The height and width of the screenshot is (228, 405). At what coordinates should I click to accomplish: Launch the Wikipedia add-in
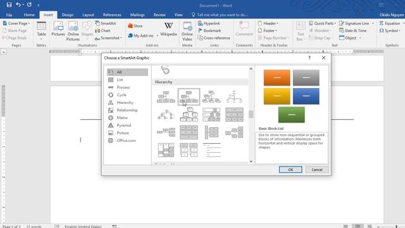click(168, 29)
